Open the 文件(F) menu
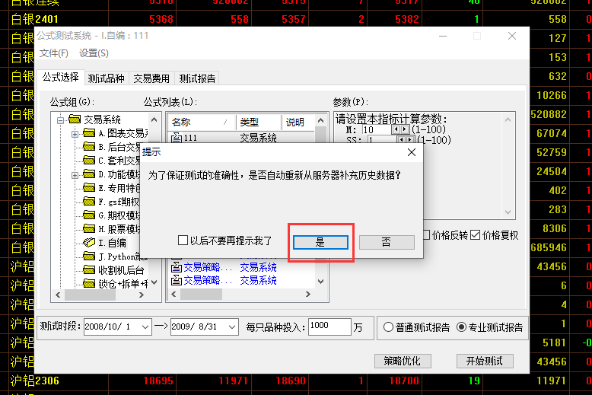This screenshot has height=395, width=592. 54,53
